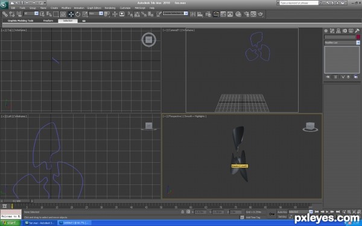Toggle Percent Snap
362x226 pixels.
[144, 14]
